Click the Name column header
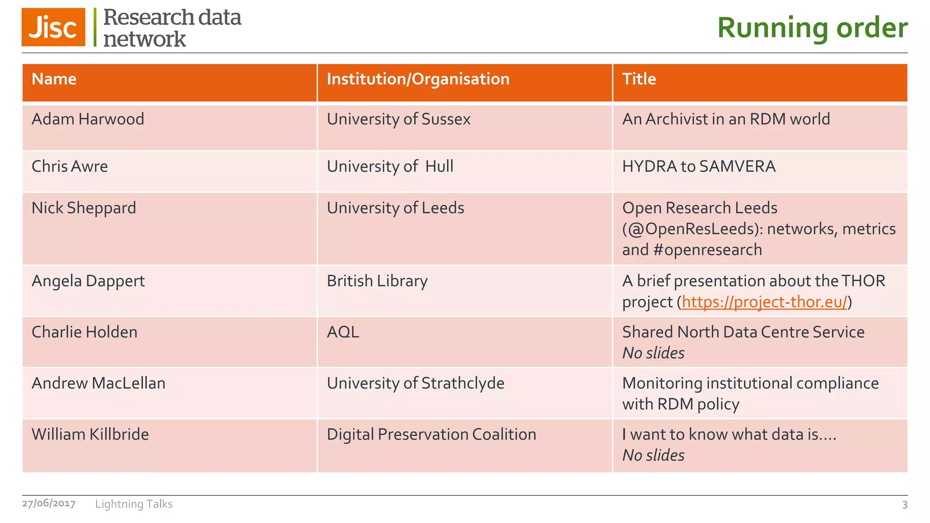The image size is (930, 523). coord(169,83)
